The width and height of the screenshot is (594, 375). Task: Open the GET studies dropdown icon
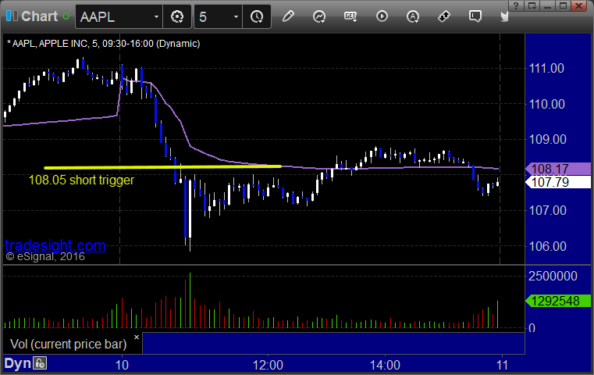click(x=350, y=16)
